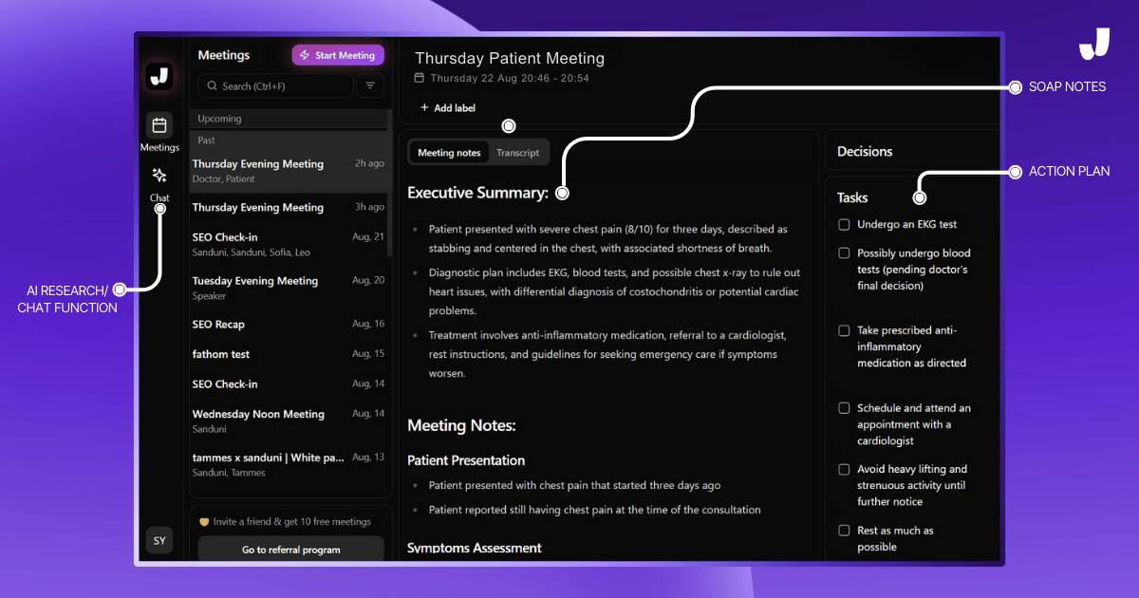Check the Schedule cardiologist appointment task

coord(844,408)
